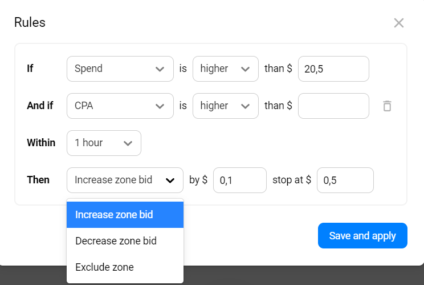This screenshot has height=285, width=424.
Task: Click the chevron arrow in CPA dropdown
Action: [160, 106]
